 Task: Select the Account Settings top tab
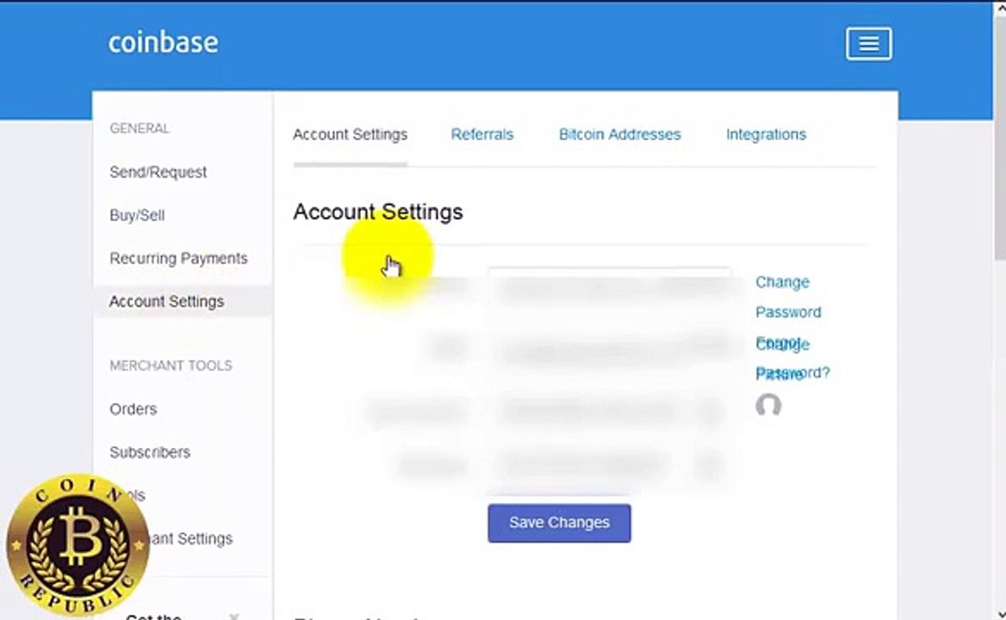(351, 134)
